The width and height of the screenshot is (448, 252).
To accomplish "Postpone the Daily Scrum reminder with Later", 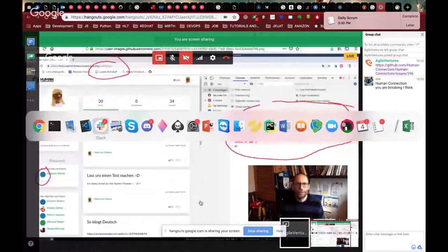I will 410,25.
